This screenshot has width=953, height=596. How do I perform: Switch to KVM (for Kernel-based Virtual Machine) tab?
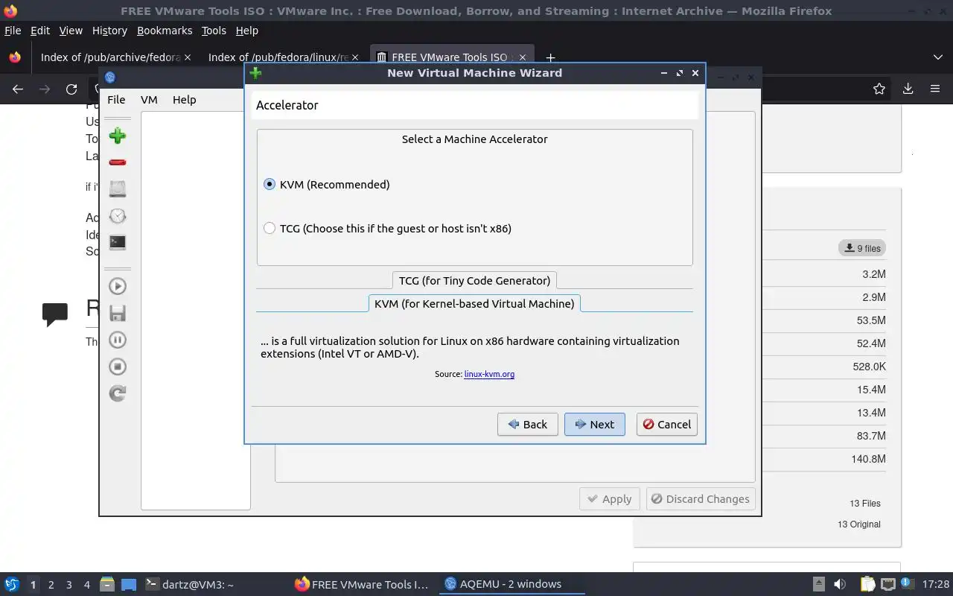pyautogui.click(x=474, y=303)
